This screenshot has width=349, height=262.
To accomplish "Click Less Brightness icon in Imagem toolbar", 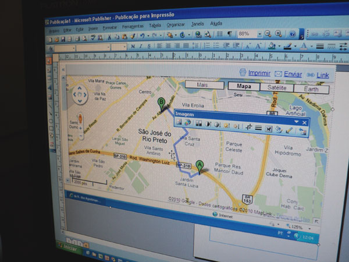I will tap(236, 126).
